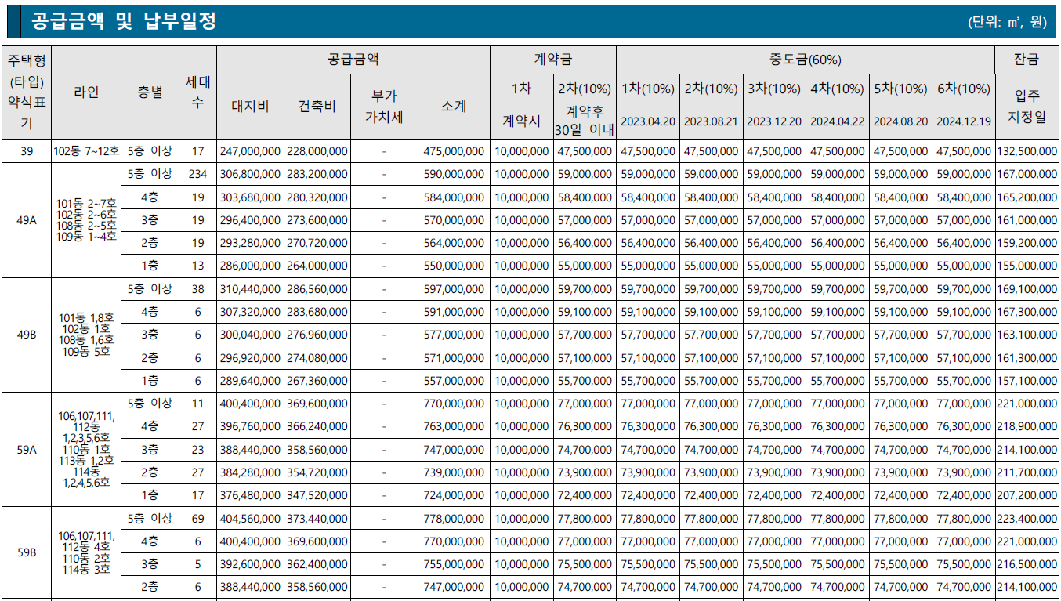Select the housing type 59B cell
This screenshot has width=1061, height=601.
27,553
